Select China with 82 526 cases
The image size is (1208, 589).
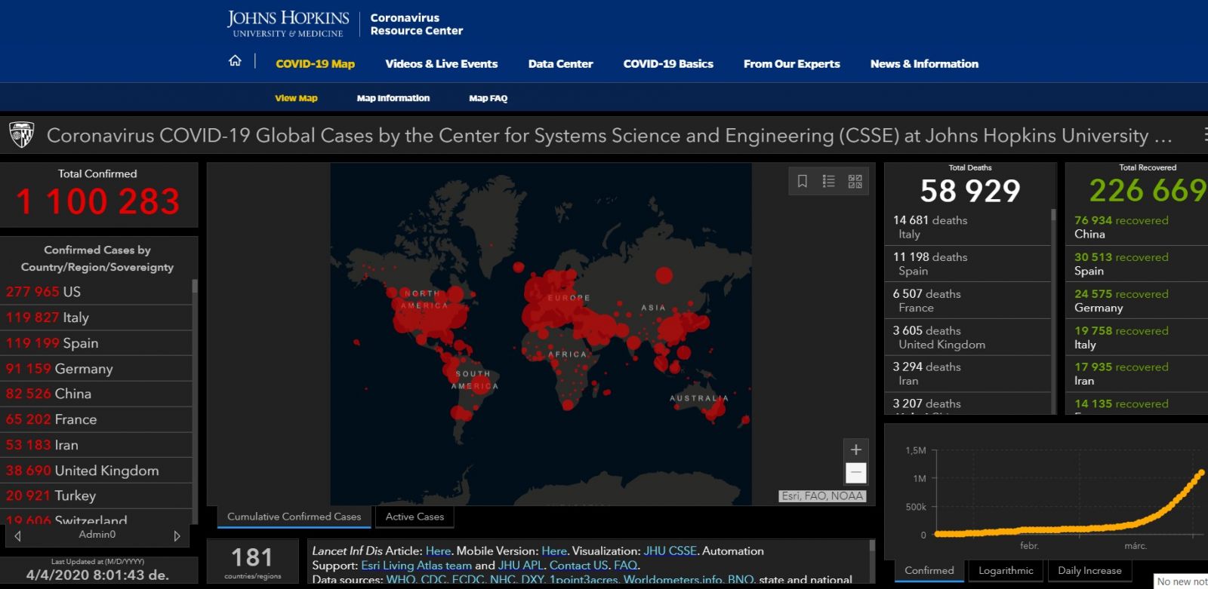96,394
